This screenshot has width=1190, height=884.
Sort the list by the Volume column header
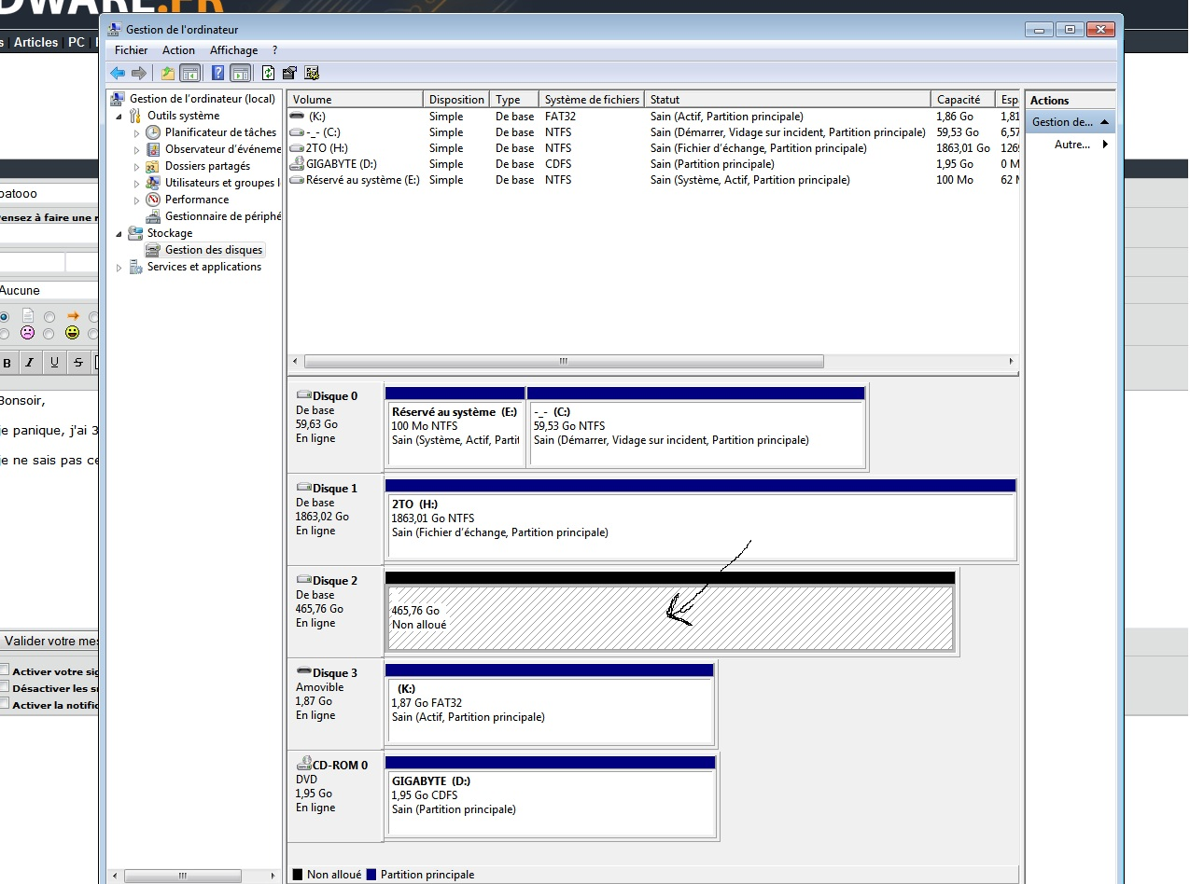tap(355, 99)
